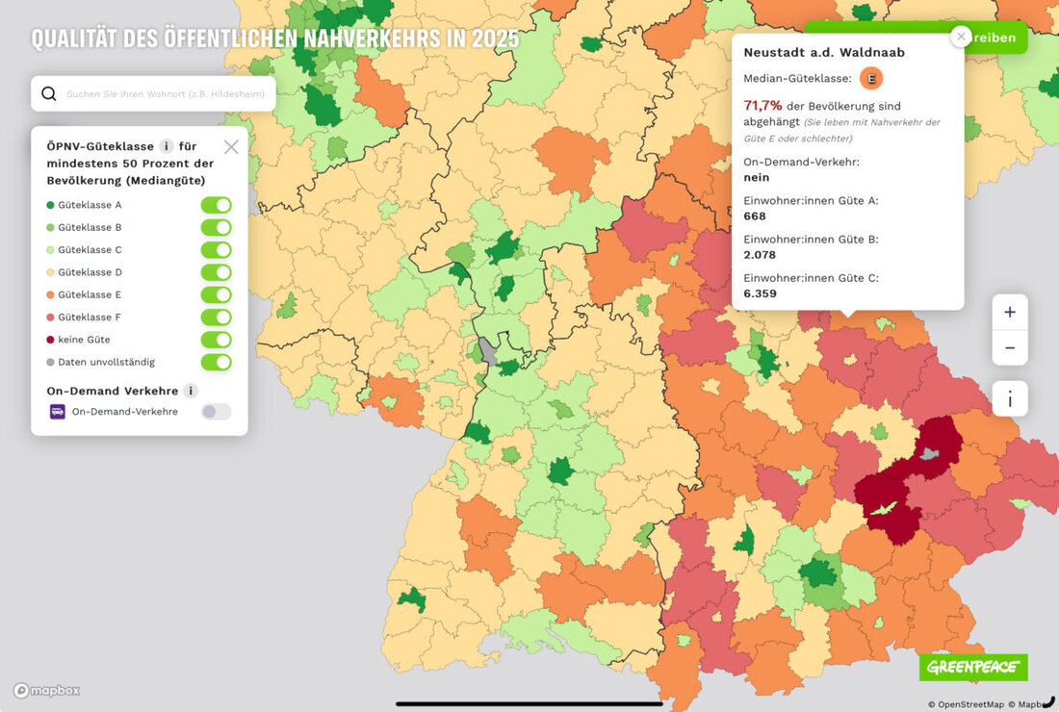The height and width of the screenshot is (712, 1059).
Task: Open info tooltip next to ÖPNV-Güteklasse heading
Action: 165,146
